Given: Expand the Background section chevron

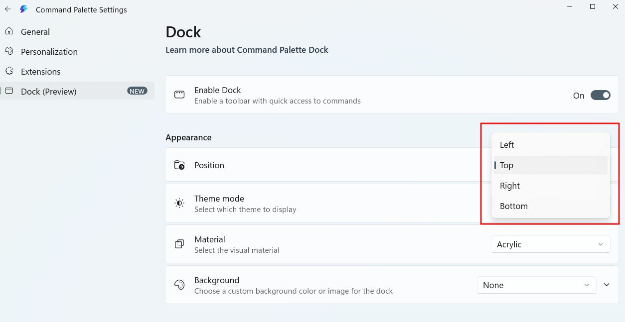Looking at the screenshot, I should coord(607,285).
